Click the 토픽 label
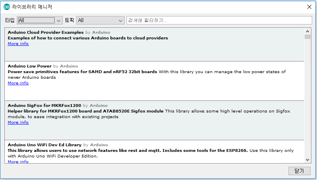The image size is (317, 180). pyautogui.click(x=70, y=20)
